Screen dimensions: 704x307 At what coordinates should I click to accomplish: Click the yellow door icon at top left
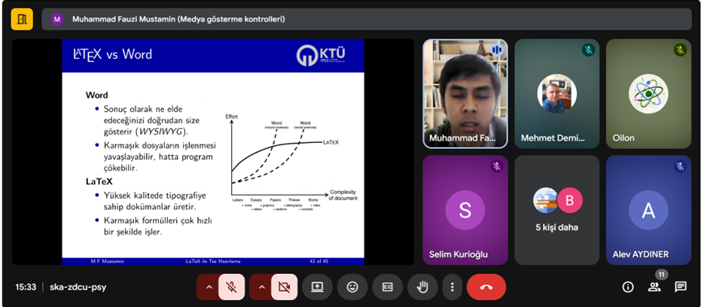point(21,19)
